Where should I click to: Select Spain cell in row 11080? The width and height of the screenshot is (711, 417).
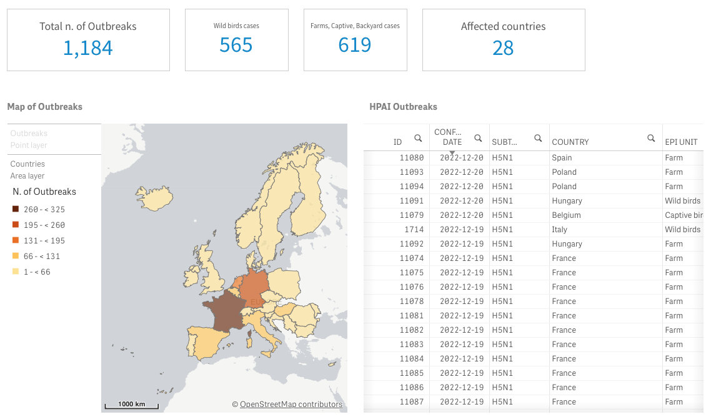pyautogui.click(x=562, y=158)
